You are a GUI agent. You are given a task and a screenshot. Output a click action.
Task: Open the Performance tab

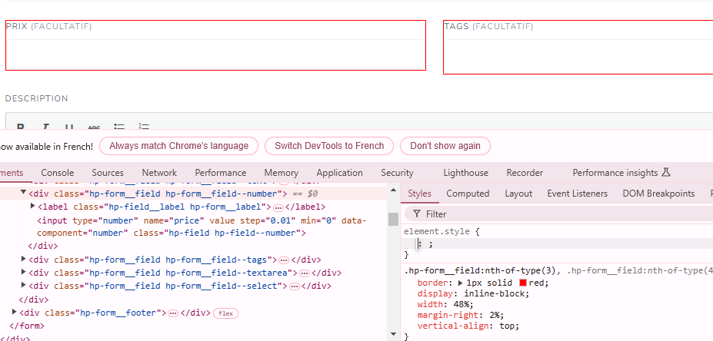pyautogui.click(x=221, y=173)
